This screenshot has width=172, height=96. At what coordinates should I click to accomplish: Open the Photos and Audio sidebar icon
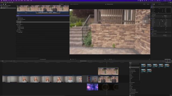[3, 4]
